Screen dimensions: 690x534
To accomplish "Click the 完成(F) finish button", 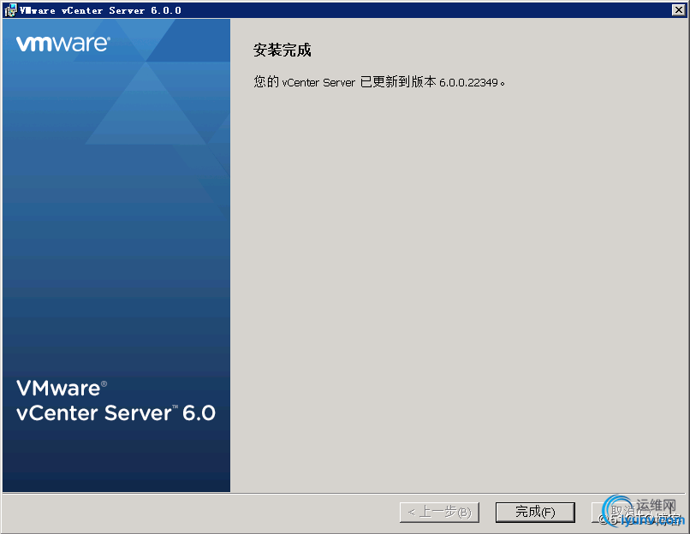I will [535, 513].
